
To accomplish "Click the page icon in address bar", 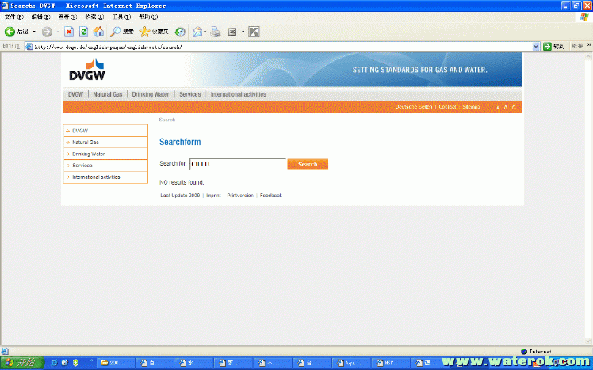I will [x=29, y=47].
